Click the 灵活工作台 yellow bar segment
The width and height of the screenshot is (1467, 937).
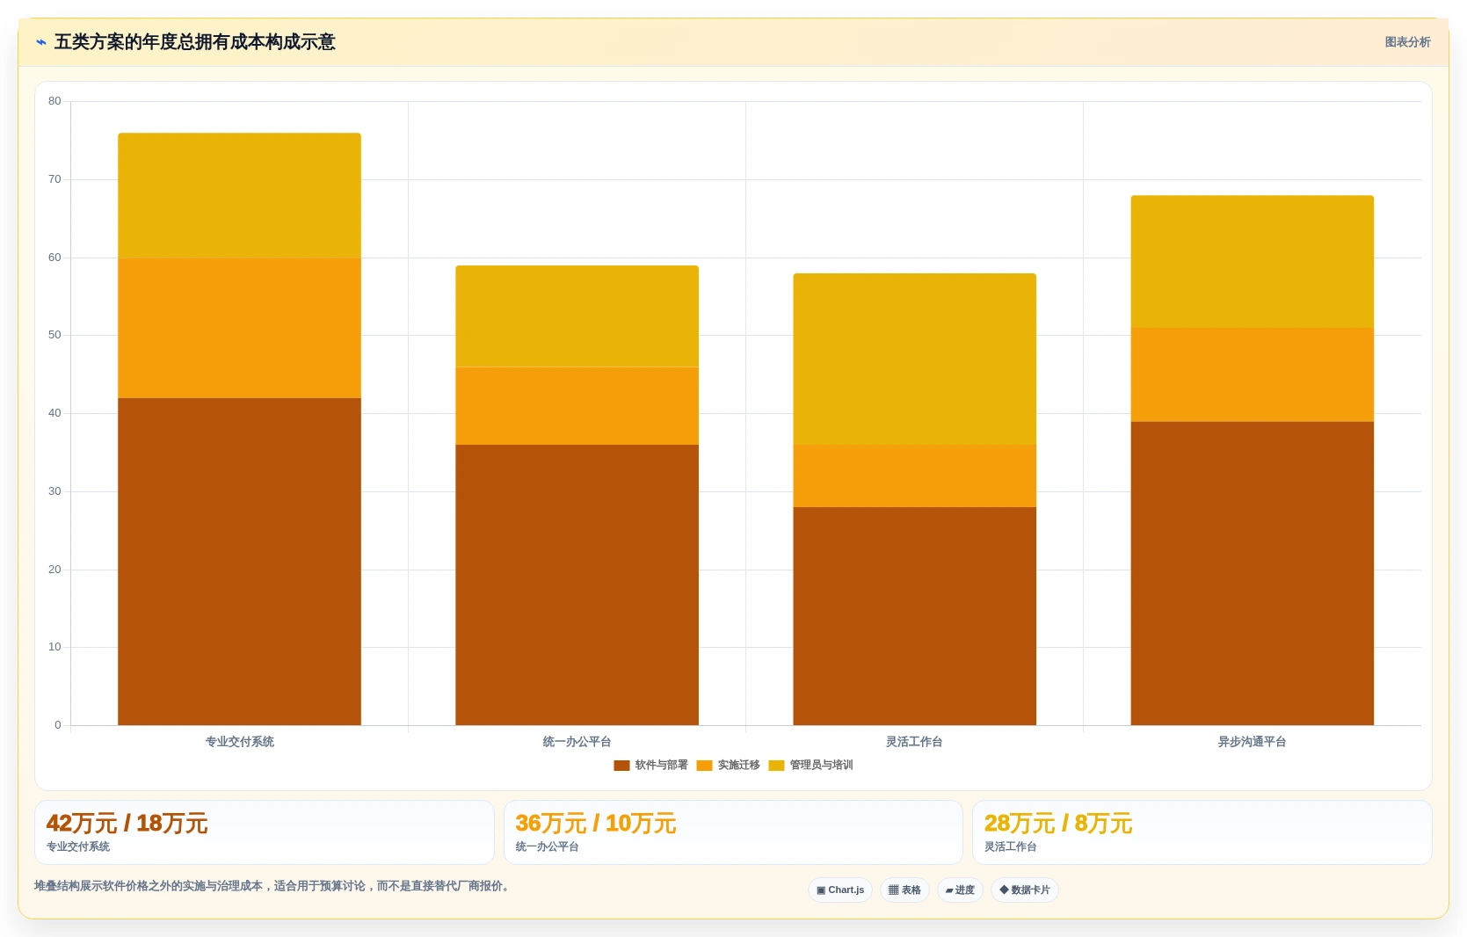click(x=914, y=360)
